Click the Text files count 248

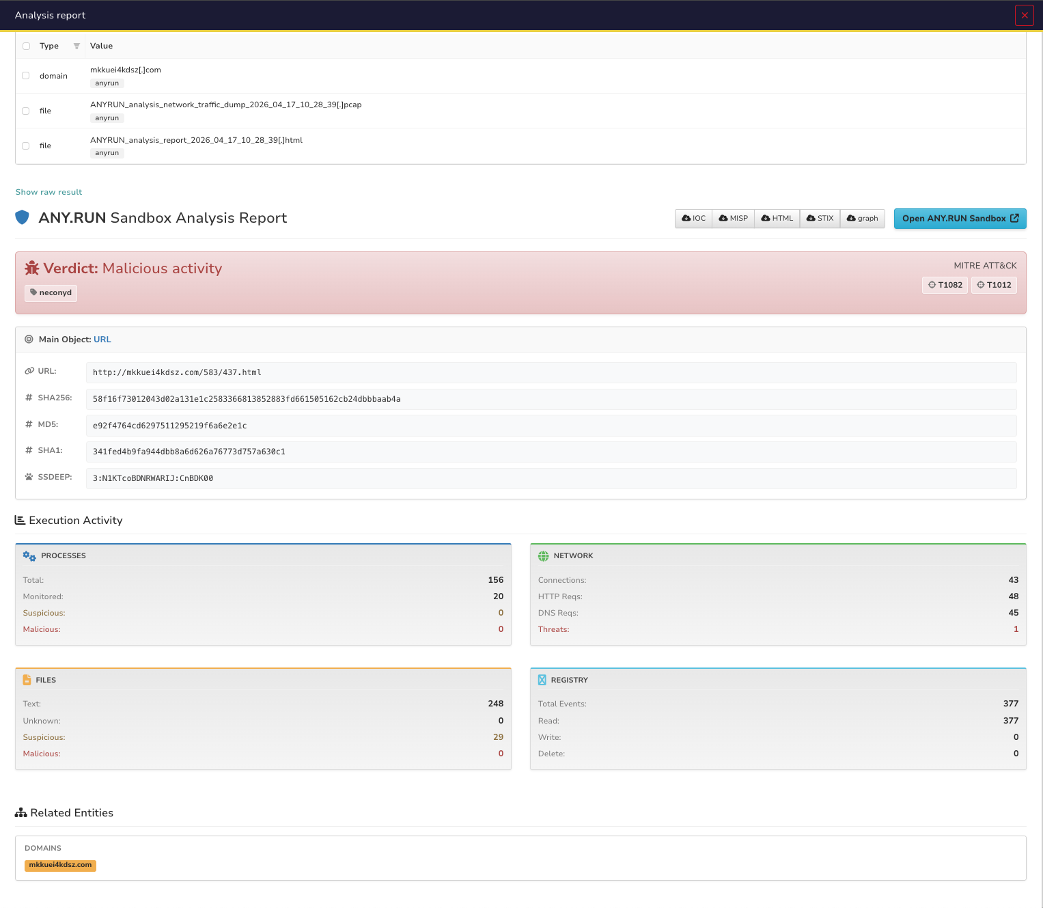click(x=496, y=704)
